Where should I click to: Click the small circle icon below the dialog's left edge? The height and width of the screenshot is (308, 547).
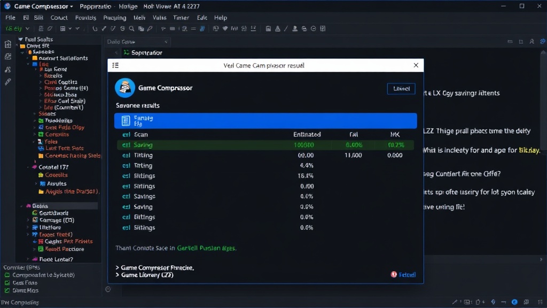tap(108, 289)
